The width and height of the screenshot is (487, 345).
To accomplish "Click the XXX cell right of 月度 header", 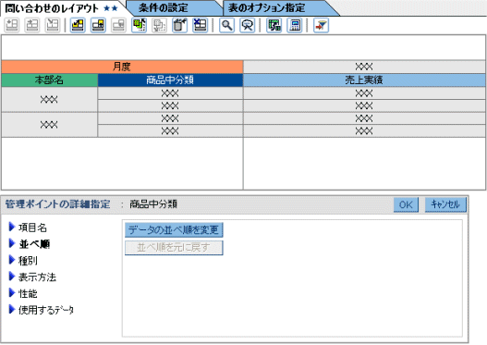I will tap(364, 67).
